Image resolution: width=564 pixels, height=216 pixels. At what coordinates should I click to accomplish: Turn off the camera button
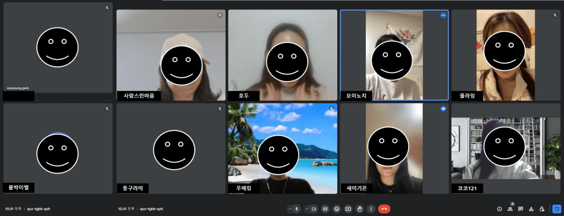pyautogui.click(x=314, y=209)
